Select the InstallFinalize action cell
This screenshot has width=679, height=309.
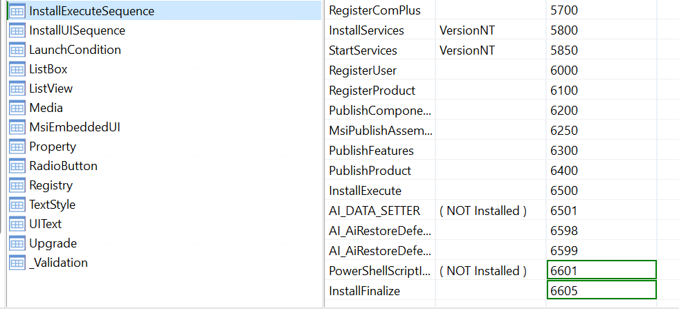[379, 291]
